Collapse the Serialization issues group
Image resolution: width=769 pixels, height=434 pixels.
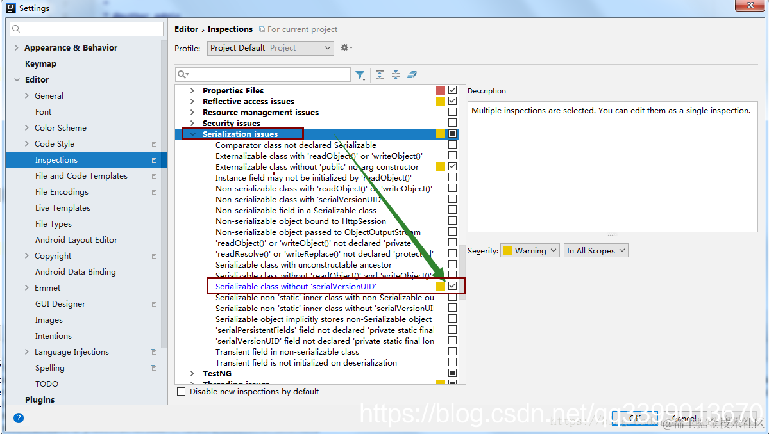point(192,134)
